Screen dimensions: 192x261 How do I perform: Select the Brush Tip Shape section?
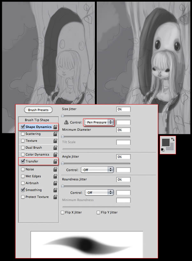pyautogui.click(x=37, y=120)
